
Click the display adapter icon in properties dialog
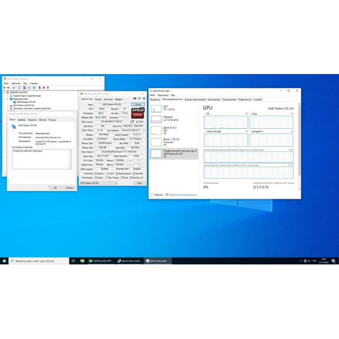14,127
